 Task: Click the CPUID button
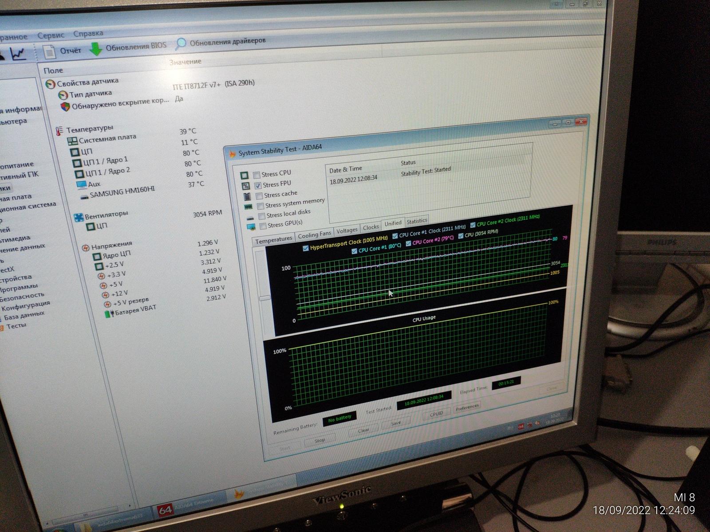click(x=436, y=414)
